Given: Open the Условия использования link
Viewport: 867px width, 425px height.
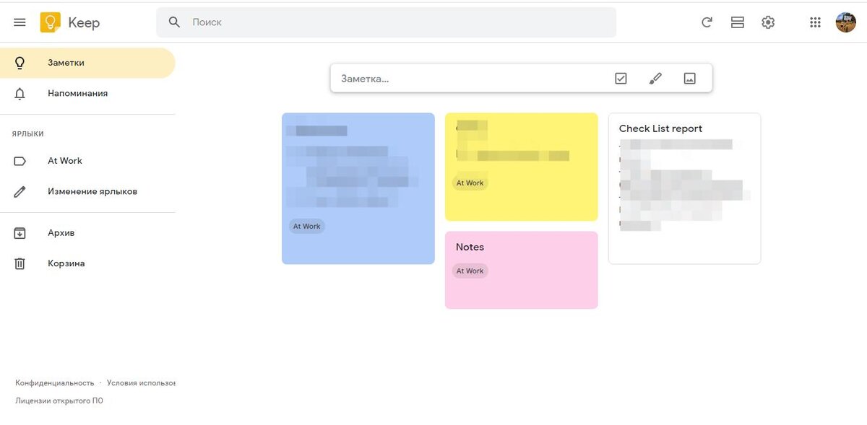Looking at the screenshot, I should coord(141,383).
